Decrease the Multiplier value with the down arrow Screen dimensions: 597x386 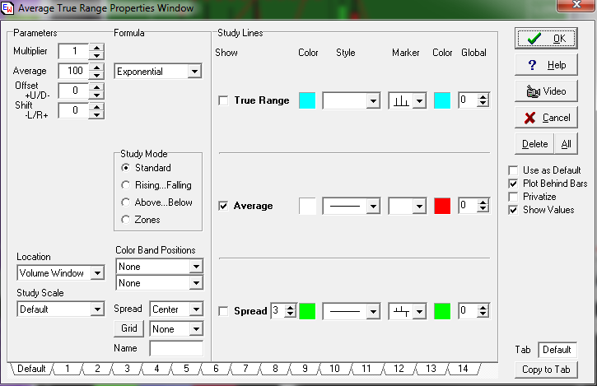click(x=96, y=55)
